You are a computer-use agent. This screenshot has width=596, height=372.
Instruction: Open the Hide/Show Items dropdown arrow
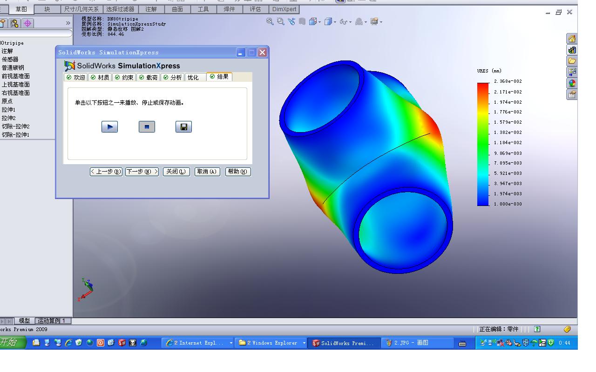point(350,22)
